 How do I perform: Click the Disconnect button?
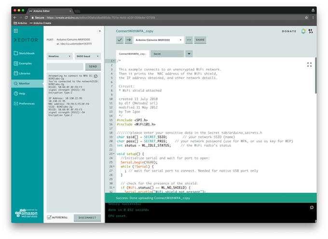coord(87,217)
